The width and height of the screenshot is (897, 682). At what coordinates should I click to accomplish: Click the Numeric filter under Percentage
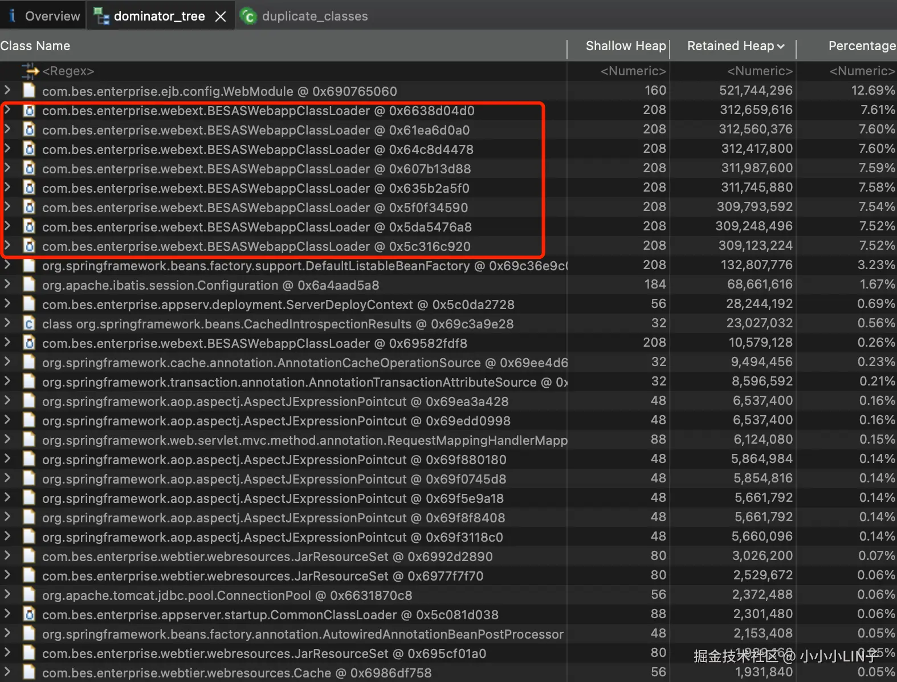click(862, 71)
